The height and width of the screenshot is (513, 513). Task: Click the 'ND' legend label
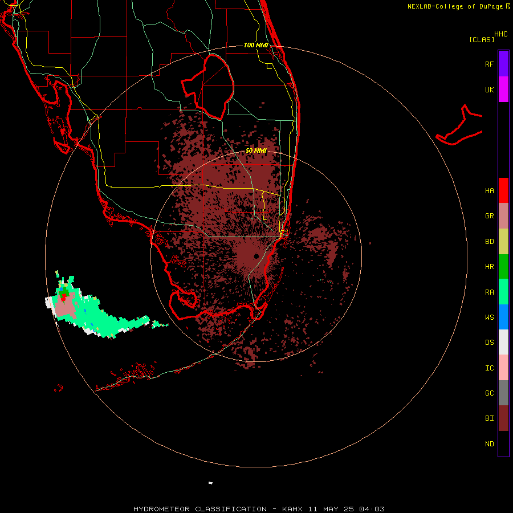pos(489,444)
